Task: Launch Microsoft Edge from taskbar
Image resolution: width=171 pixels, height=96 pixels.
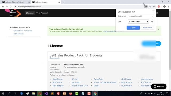Action: point(21,94)
